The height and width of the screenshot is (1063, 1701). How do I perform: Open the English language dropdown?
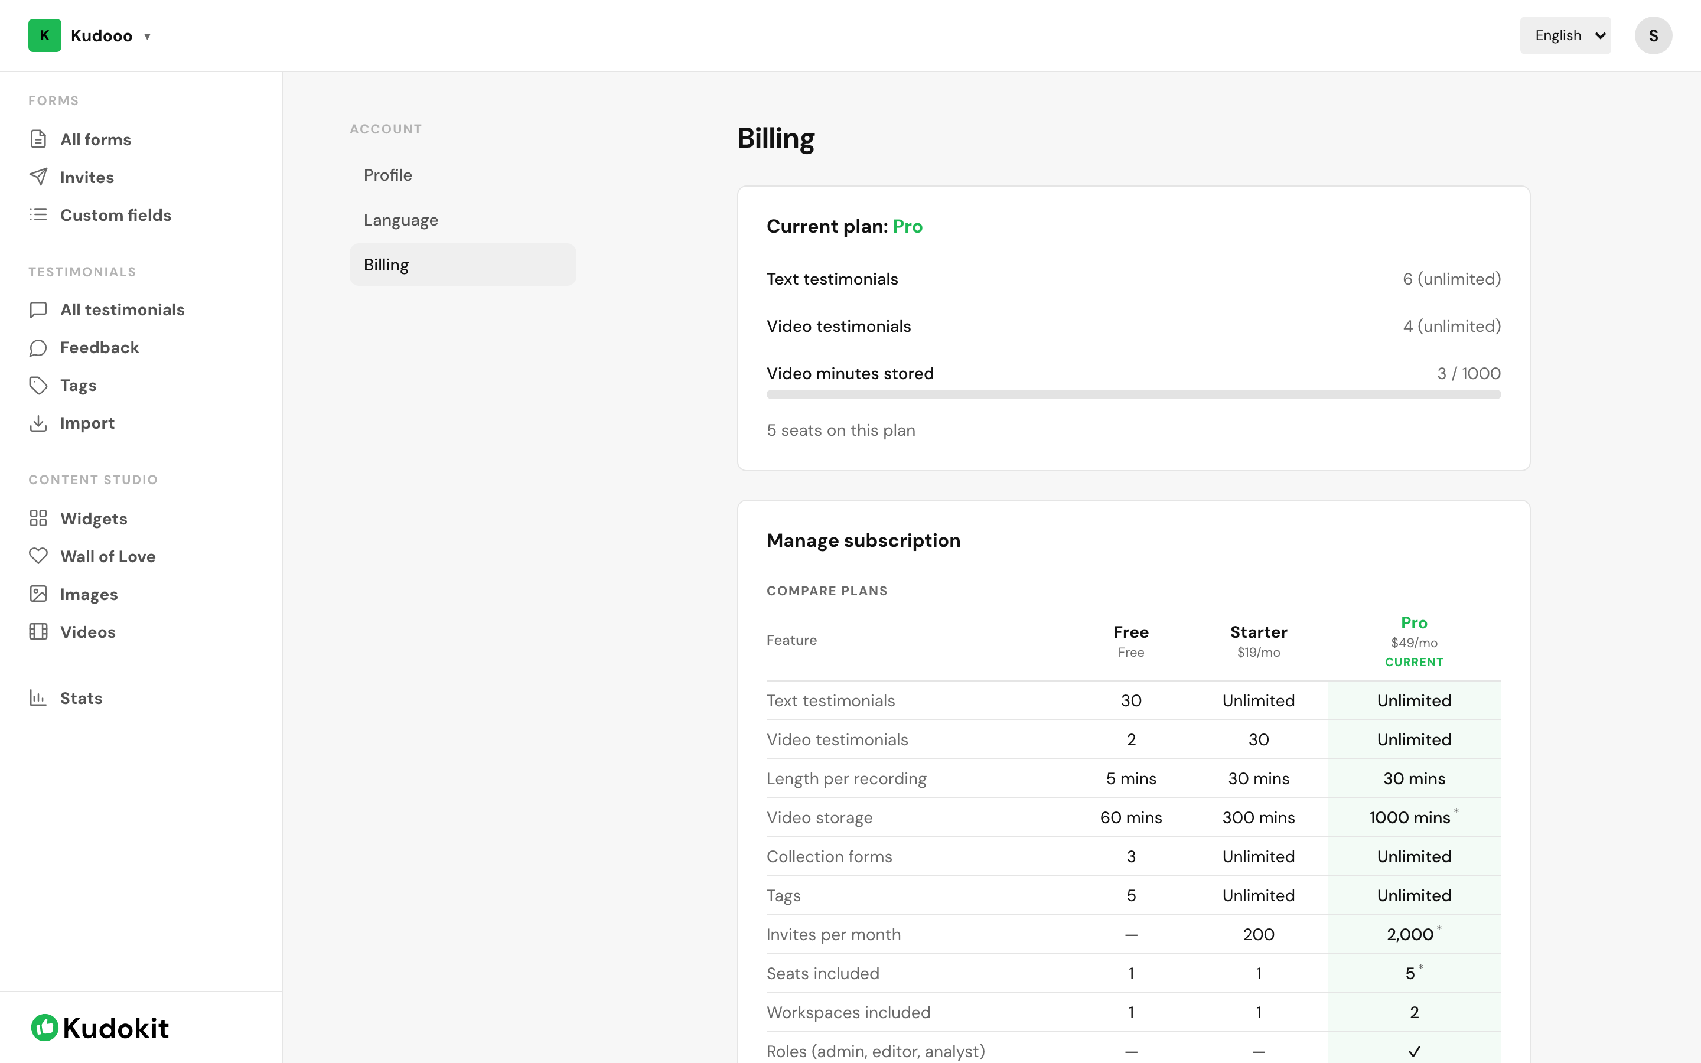click(1565, 36)
